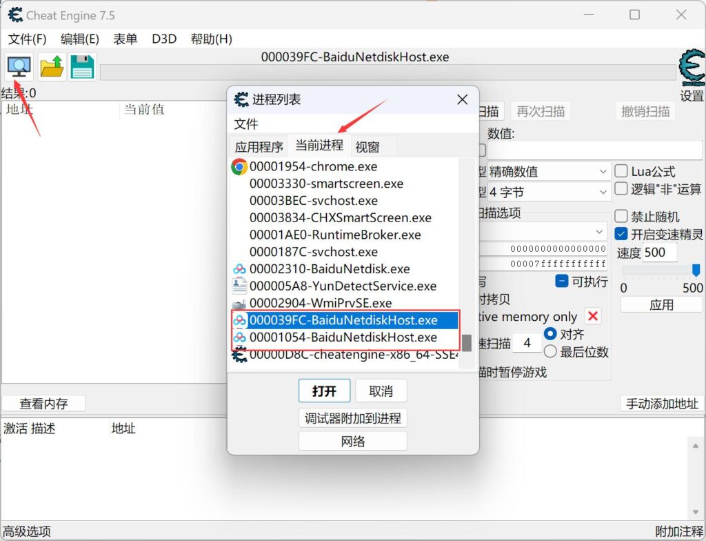The height and width of the screenshot is (541, 706).
Task: Open the 文件(F) menu
Action: 28,39
